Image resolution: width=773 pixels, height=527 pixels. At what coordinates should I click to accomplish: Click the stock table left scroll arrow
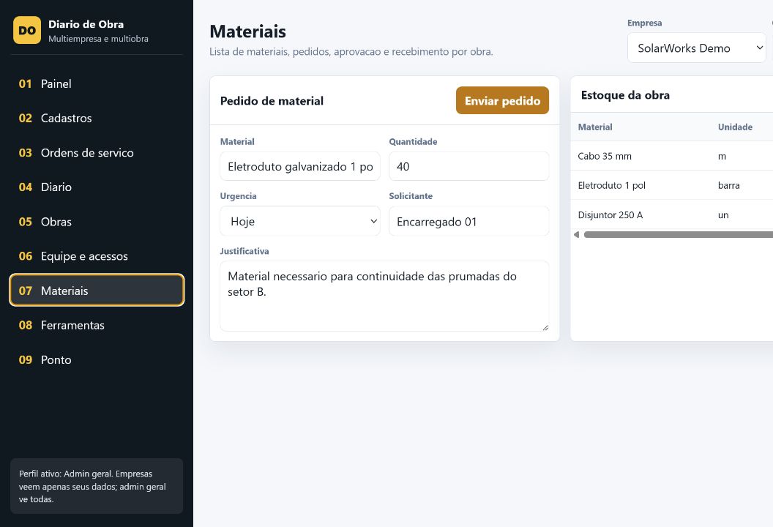pos(576,235)
